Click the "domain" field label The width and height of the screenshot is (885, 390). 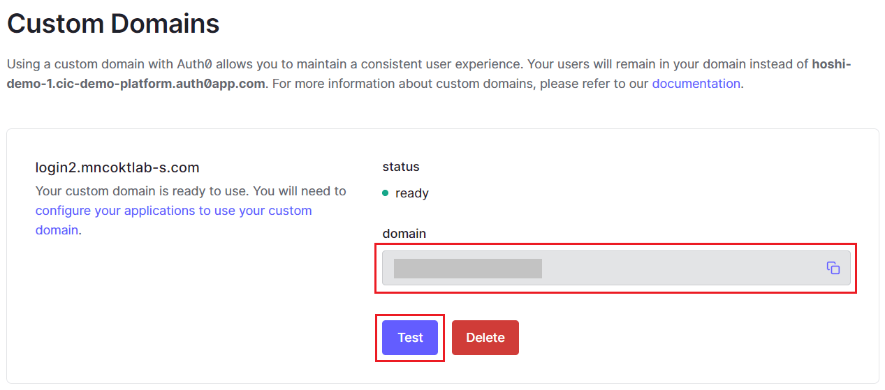tap(404, 234)
